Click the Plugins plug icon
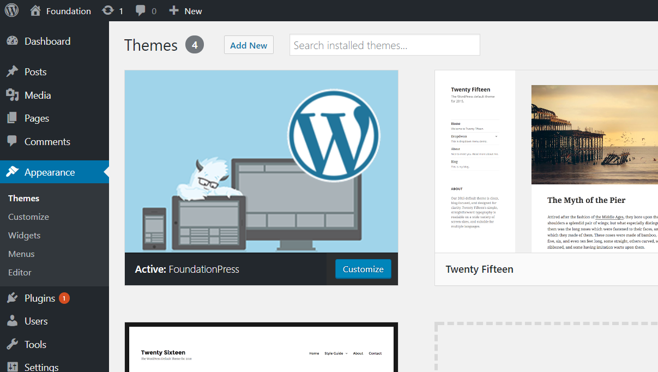Viewport: 658px width, 372px height. pos(12,298)
